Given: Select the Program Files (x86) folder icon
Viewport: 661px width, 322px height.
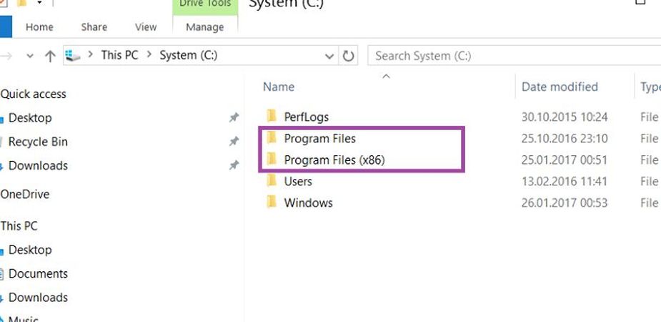Looking at the screenshot, I should [x=271, y=160].
